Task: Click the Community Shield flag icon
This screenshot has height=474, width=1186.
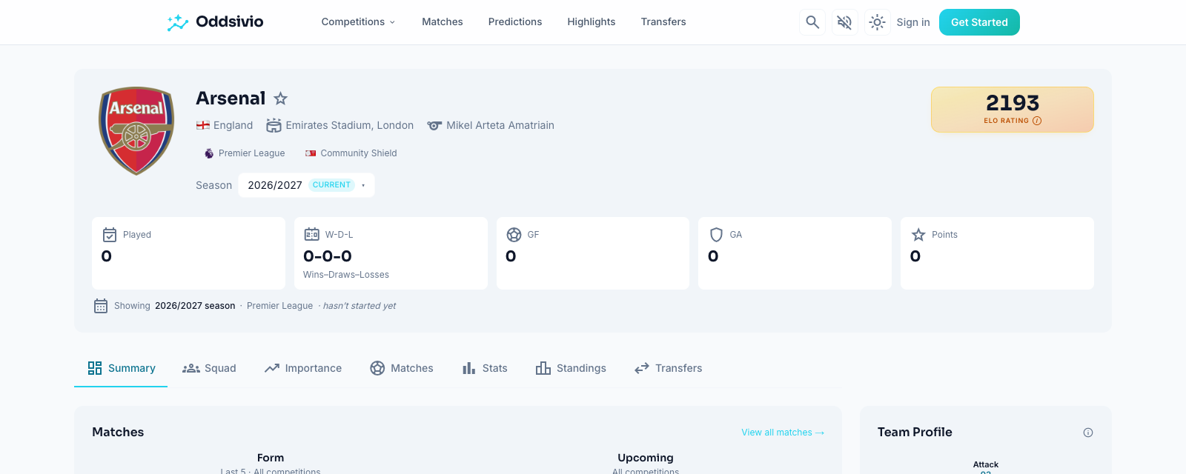Action: coord(311,153)
